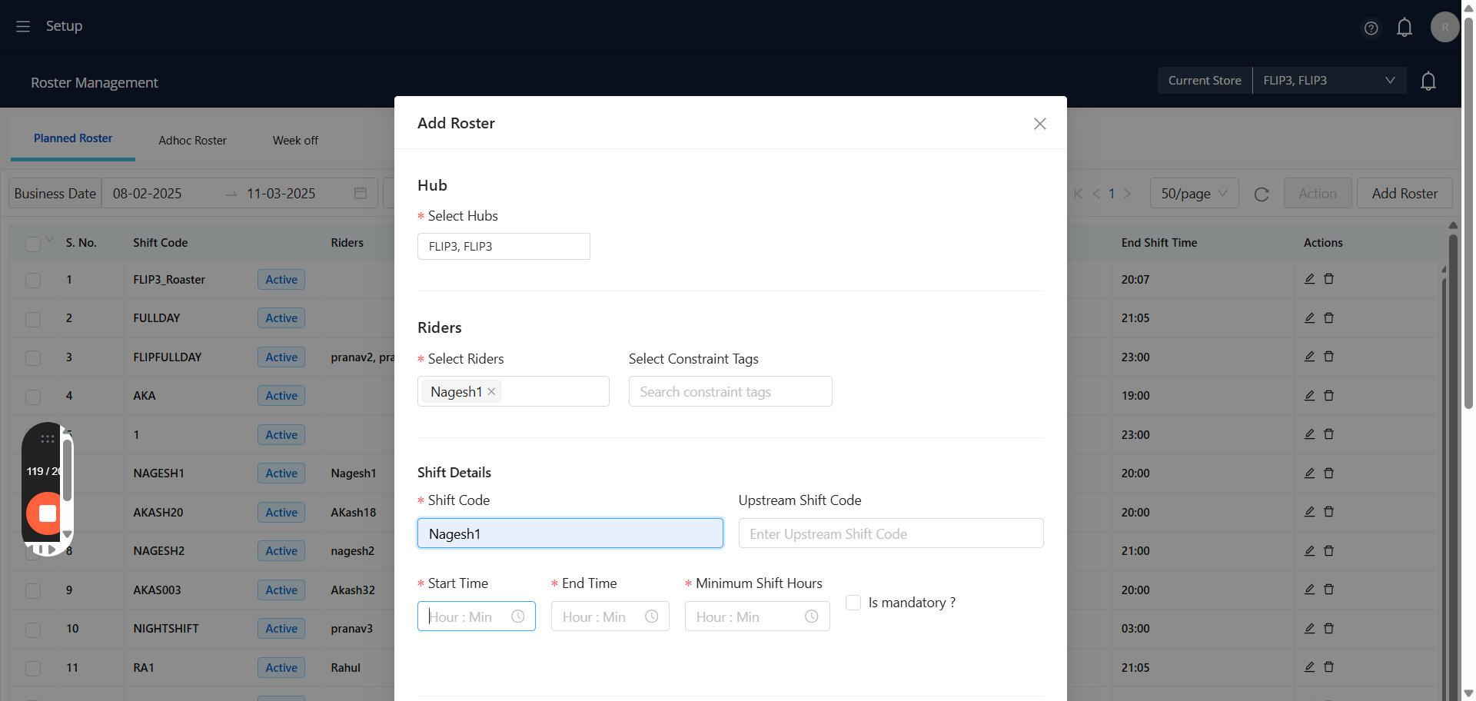Open notifications bell in top bar
The width and height of the screenshot is (1476, 701).
tap(1405, 28)
